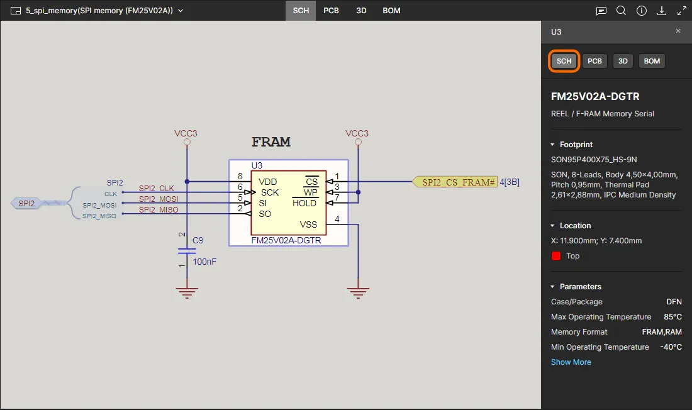692x410 pixels.
Task: Enter fullscreen with the expand icon
Action: point(681,11)
